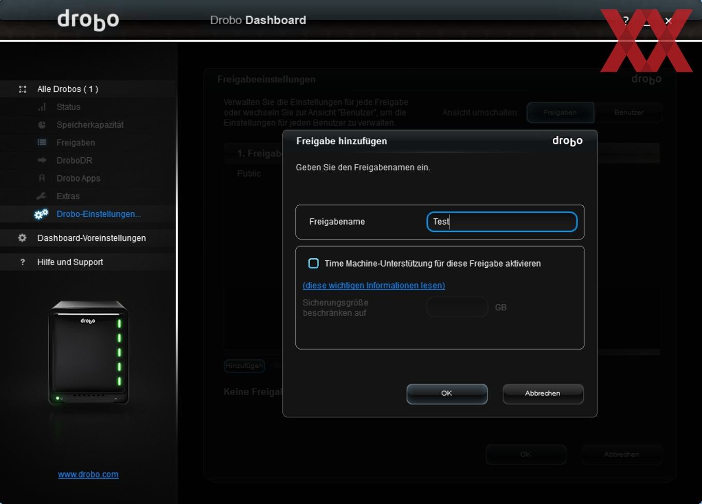Click the Drobo-Einstellungen gears icon
The height and width of the screenshot is (504, 702).
coord(41,214)
